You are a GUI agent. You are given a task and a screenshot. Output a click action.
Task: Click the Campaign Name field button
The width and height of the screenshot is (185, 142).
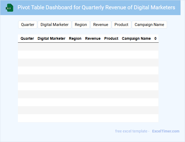(149, 25)
